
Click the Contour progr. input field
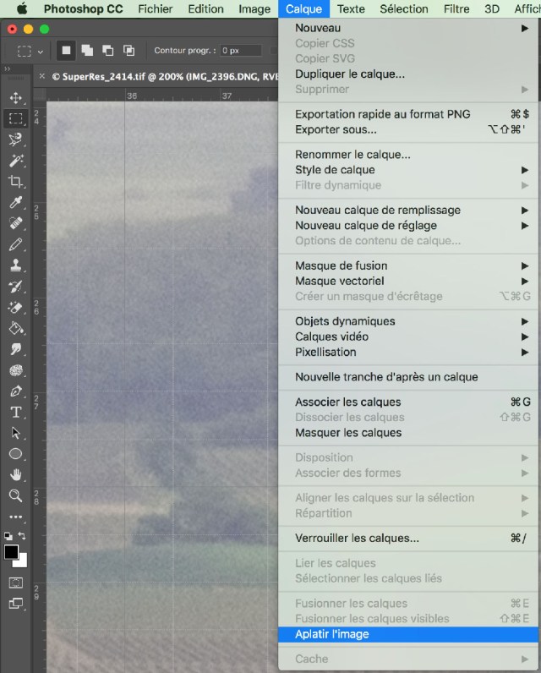pyautogui.click(x=241, y=51)
